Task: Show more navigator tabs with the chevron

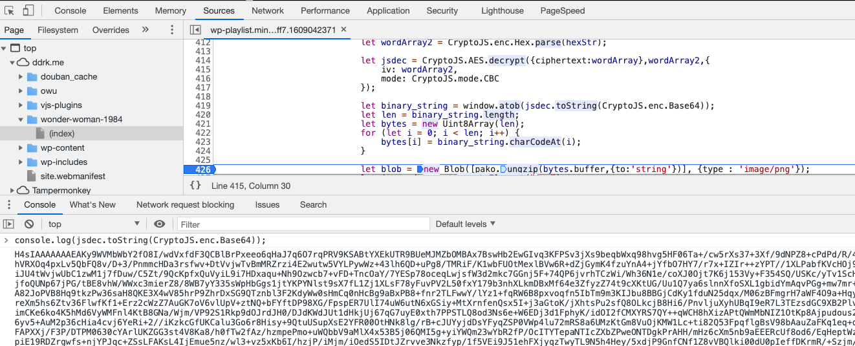Action: 146,30
